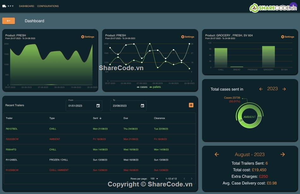Open Settings for the bar chart card
This screenshot has width=300, height=194.
click(287, 37)
